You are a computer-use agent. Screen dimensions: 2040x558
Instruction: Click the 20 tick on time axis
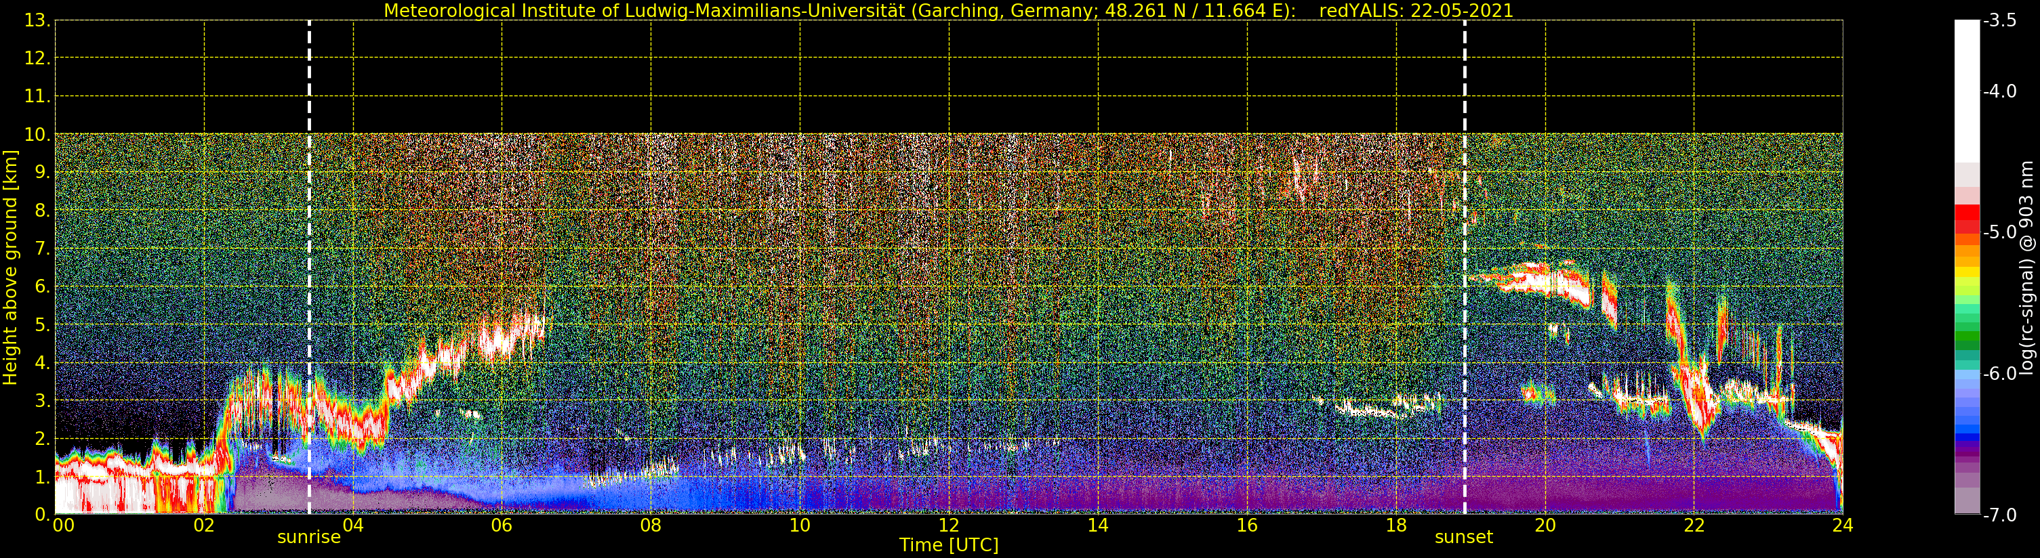(1545, 525)
